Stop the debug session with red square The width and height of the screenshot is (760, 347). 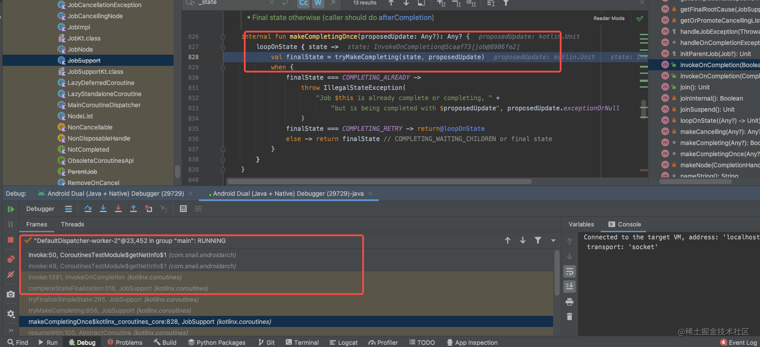[x=11, y=240]
